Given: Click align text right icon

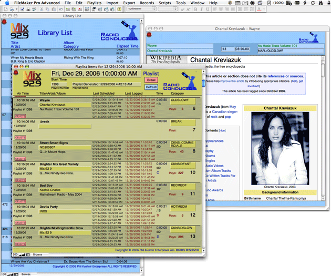Looking at the screenshot, I should pyautogui.click(x=226, y=9).
